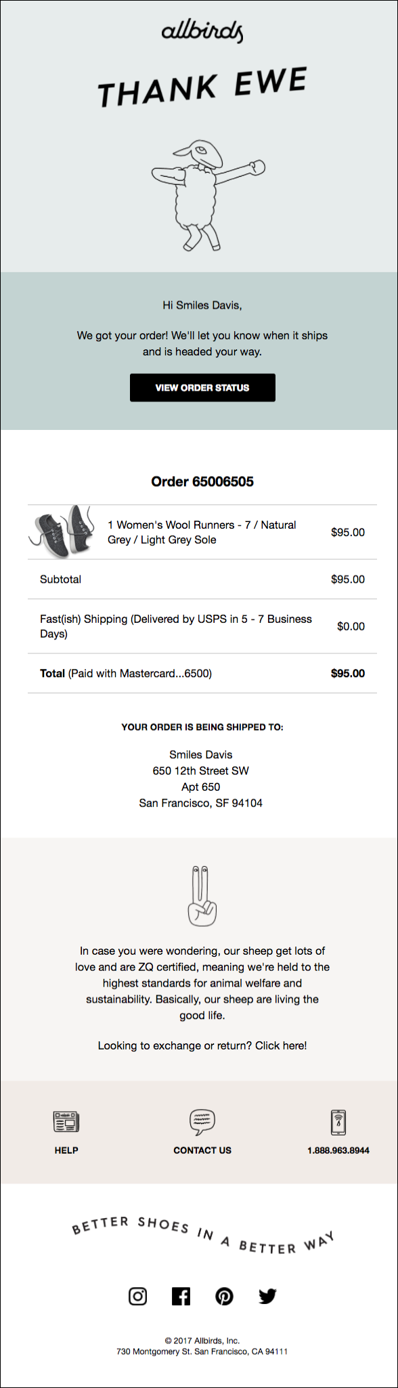Open the CONTACT US speech bubble icon
The width and height of the screenshot is (398, 1388).
click(x=202, y=1122)
